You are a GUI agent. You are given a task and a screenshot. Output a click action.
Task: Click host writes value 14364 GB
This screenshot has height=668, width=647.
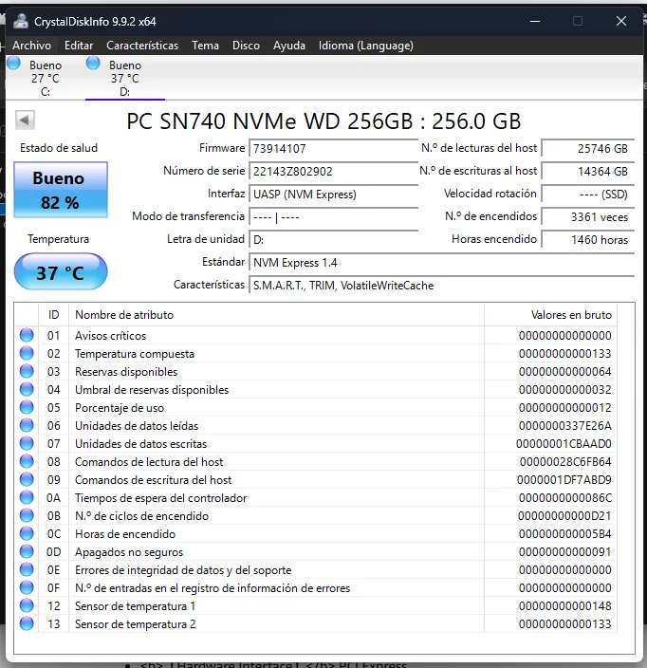[x=588, y=171]
